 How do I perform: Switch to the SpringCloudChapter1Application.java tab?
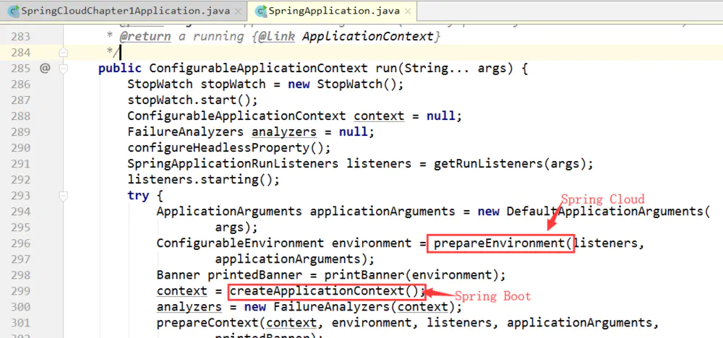coord(124,11)
